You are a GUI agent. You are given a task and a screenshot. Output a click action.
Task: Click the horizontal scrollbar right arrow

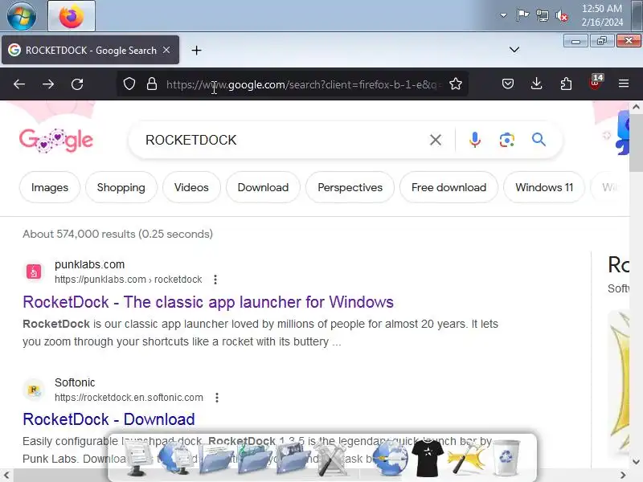tap(624, 476)
